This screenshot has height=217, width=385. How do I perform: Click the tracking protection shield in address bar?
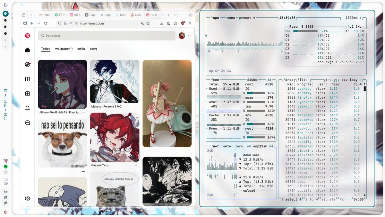(60, 23)
